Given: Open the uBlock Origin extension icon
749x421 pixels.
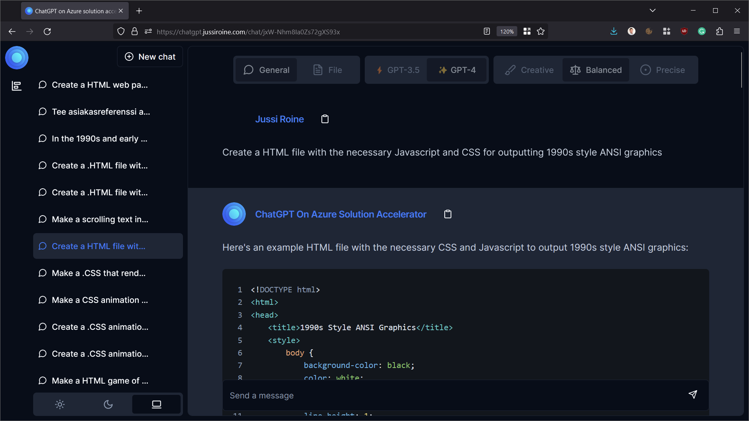Looking at the screenshot, I should click(x=684, y=32).
